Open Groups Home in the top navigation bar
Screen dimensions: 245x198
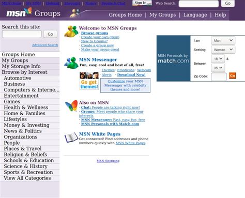click(125, 15)
